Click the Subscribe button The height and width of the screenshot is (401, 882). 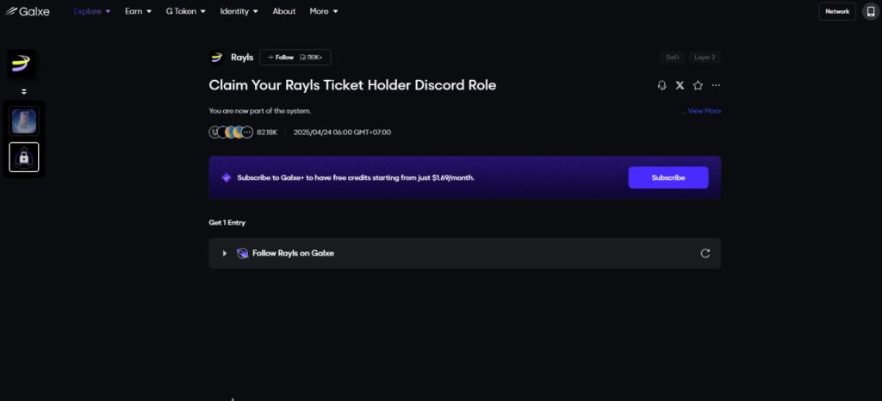click(668, 177)
